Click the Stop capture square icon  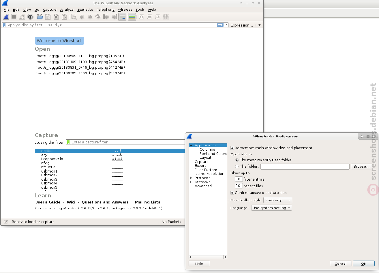pyautogui.click(x=14, y=17)
